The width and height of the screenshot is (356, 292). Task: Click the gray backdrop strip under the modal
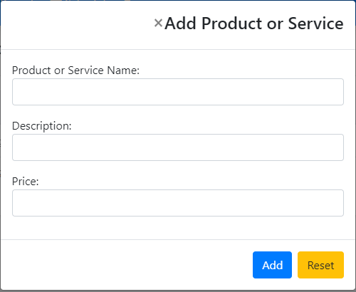(x=178, y=291)
